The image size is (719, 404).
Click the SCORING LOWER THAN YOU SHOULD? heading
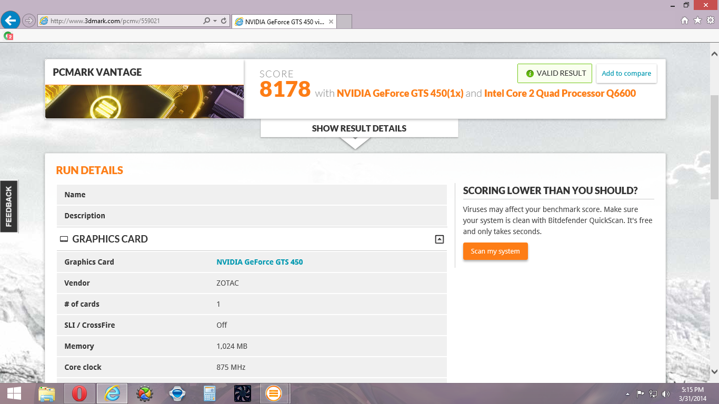550,190
